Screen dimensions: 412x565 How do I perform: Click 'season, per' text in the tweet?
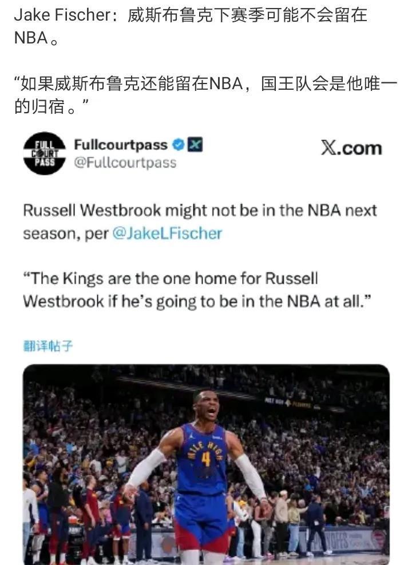coord(66,234)
